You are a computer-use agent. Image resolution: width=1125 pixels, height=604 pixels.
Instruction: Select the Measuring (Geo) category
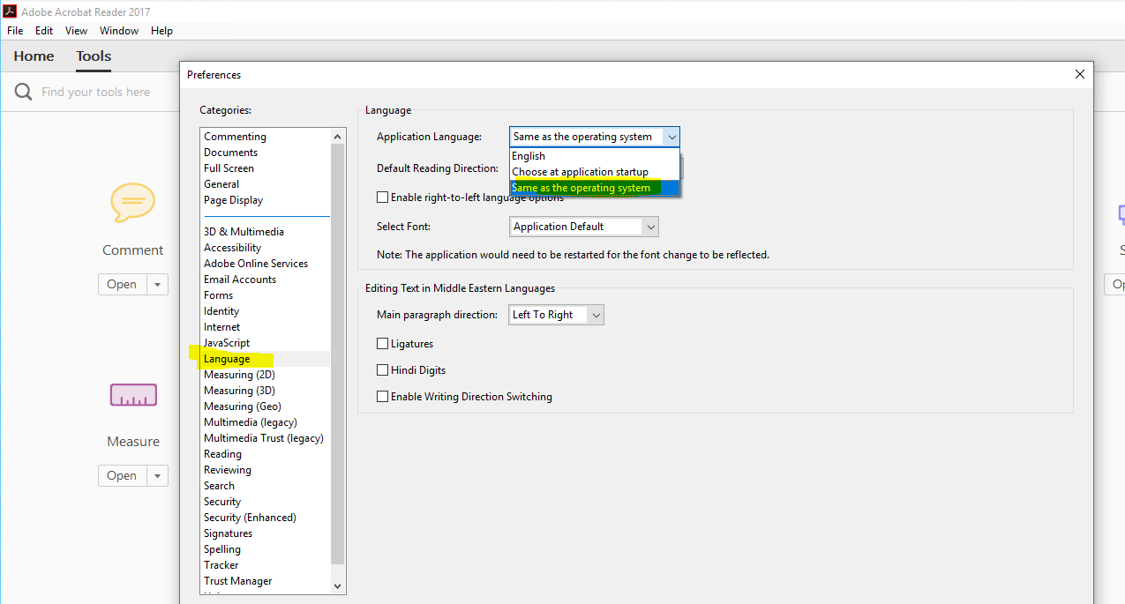(x=243, y=406)
